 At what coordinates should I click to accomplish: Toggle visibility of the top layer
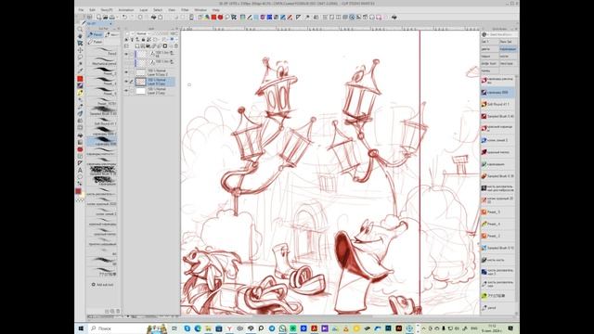[126, 54]
